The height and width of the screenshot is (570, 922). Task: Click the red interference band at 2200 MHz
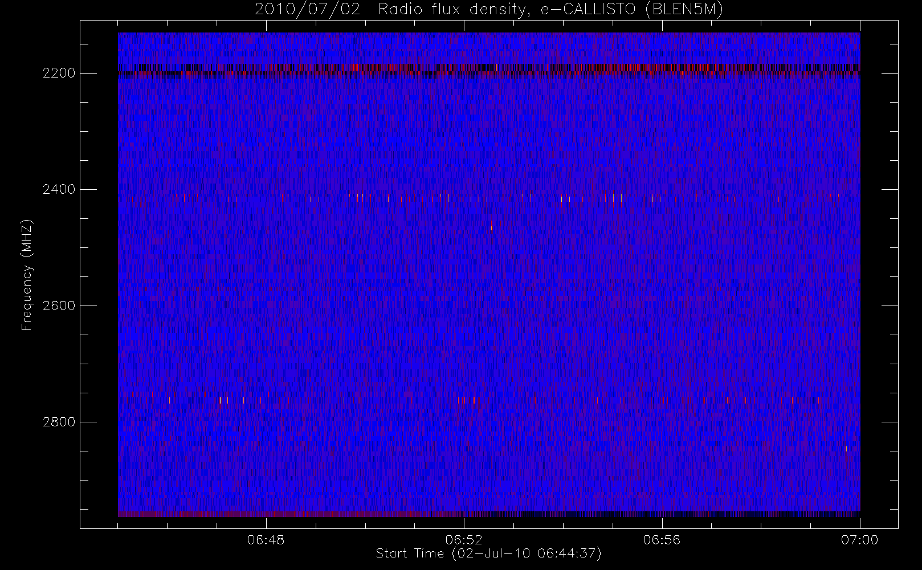pos(489,70)
